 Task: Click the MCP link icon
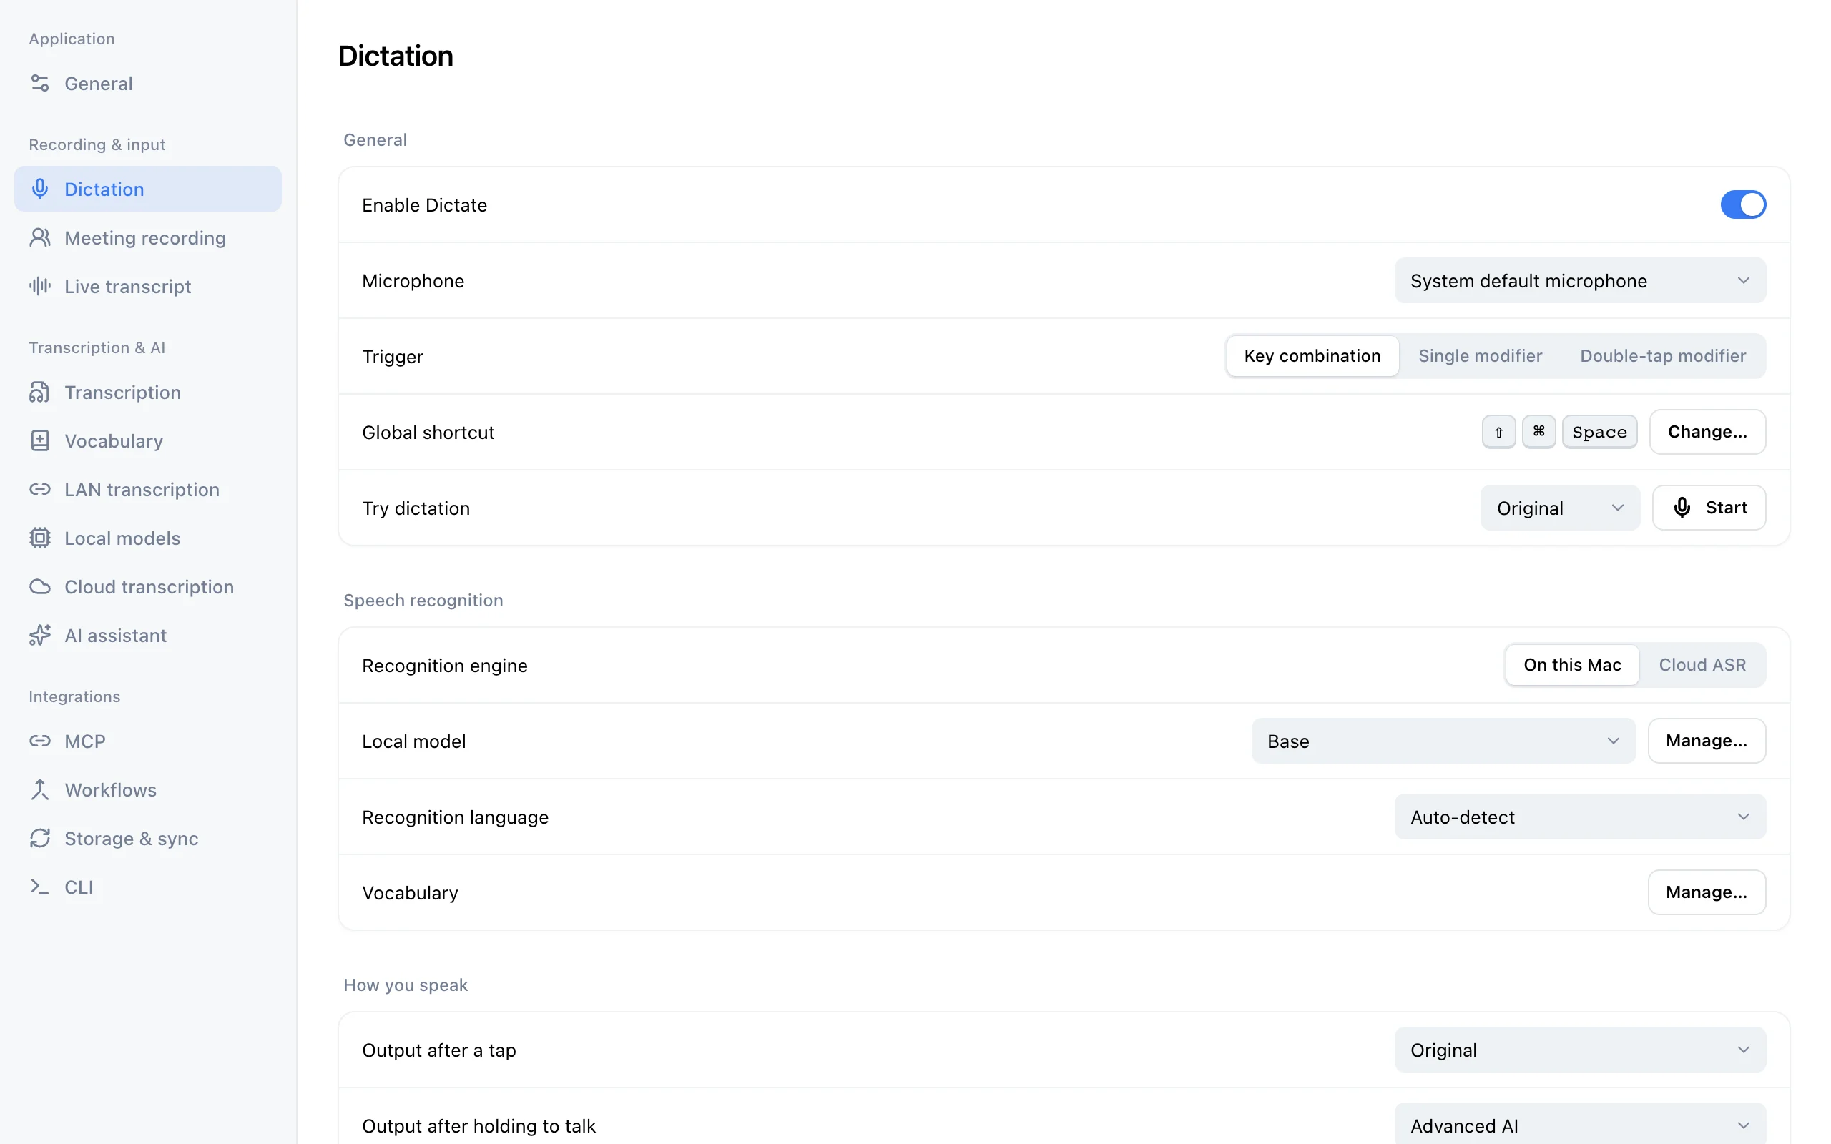[40, 741]
